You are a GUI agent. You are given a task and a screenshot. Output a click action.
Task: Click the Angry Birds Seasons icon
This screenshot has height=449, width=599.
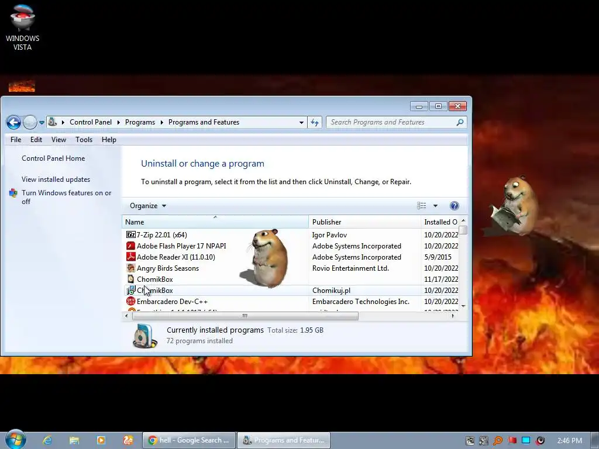tap(130, 268)
